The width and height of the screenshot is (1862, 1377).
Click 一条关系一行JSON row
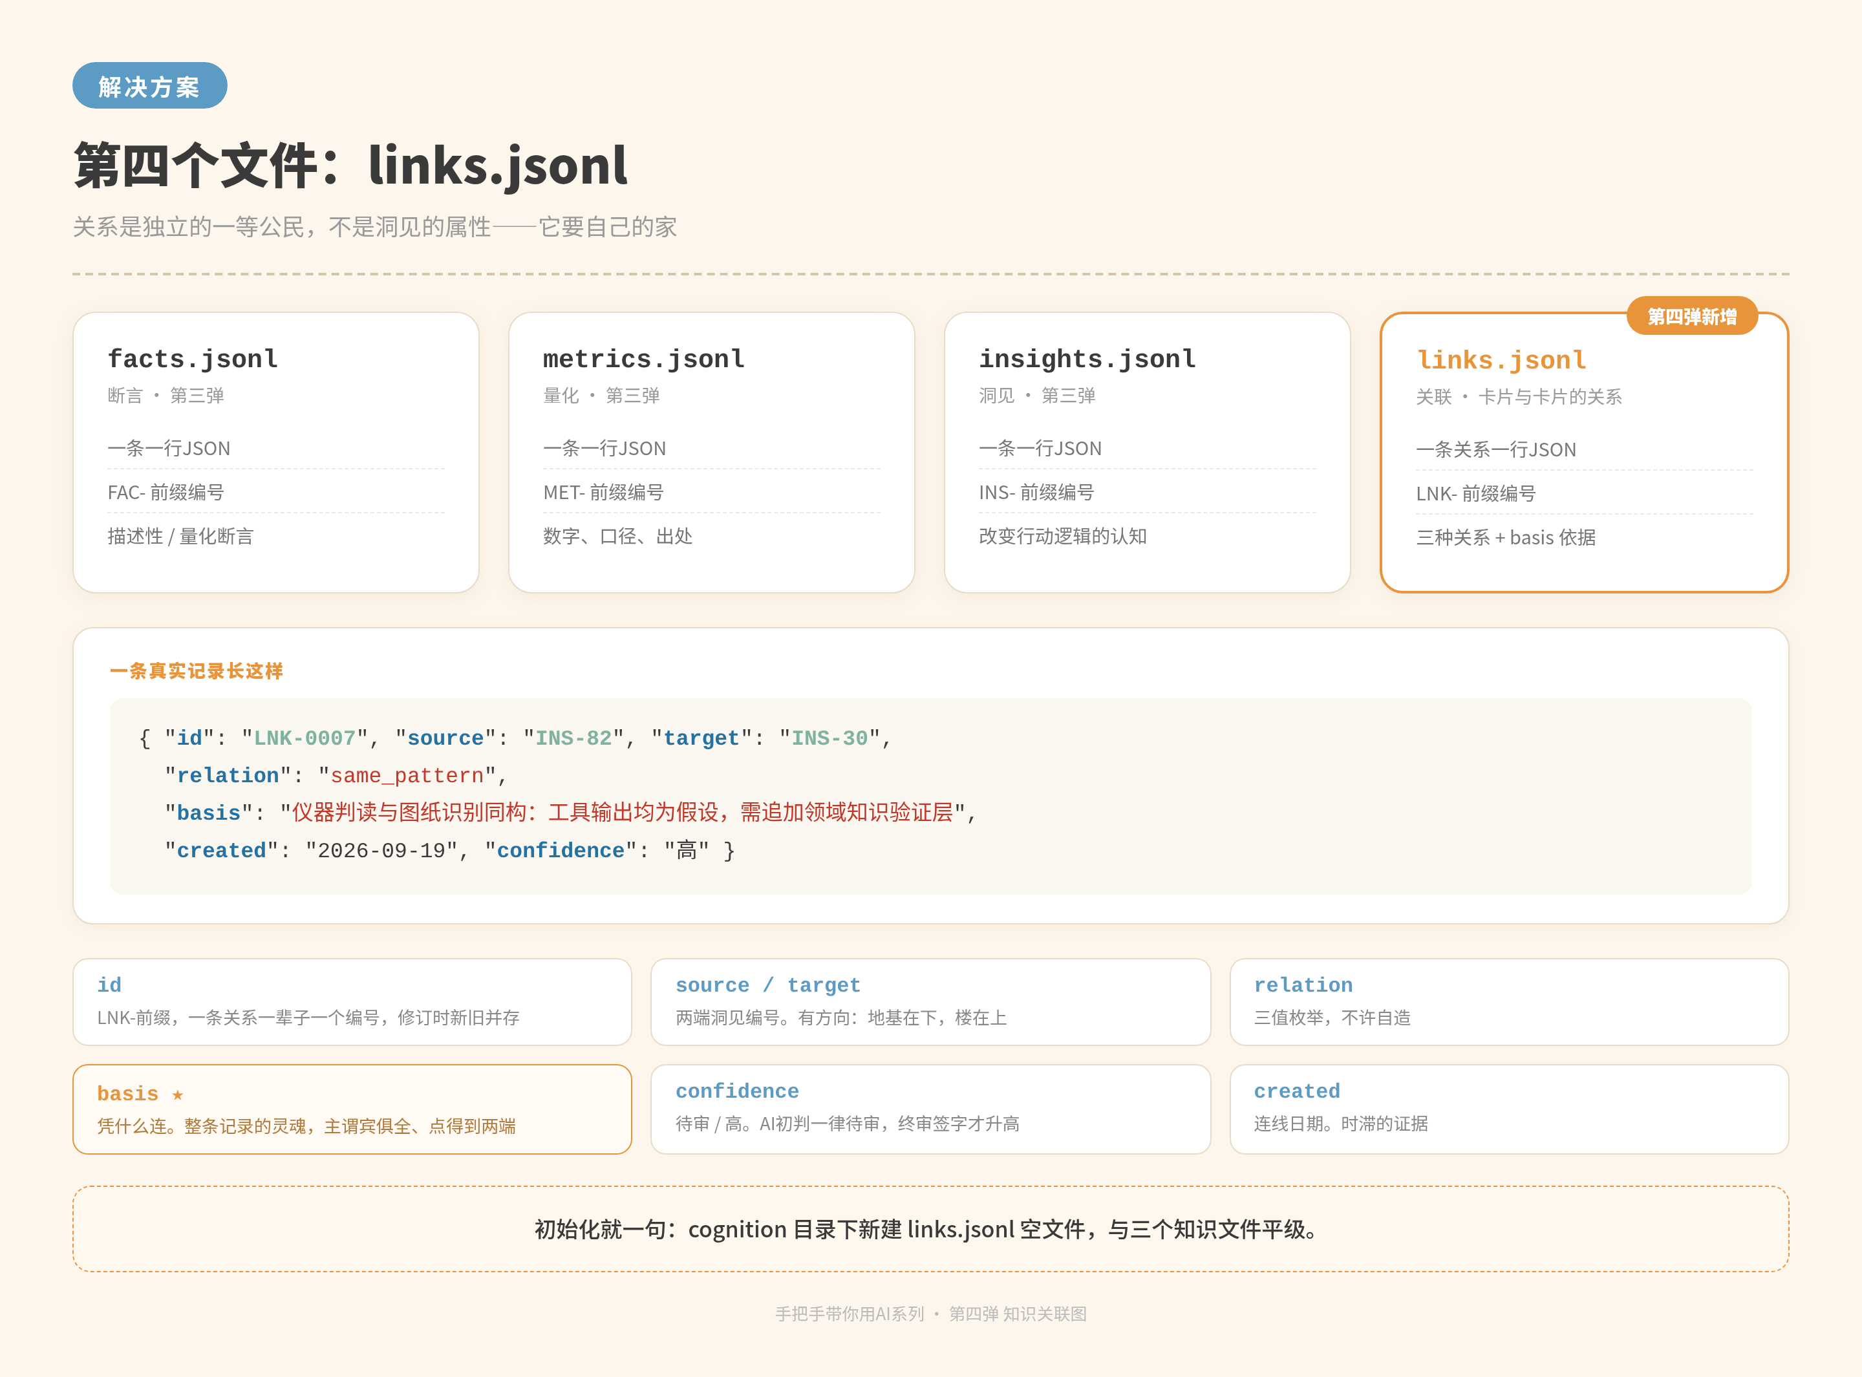click(x=1583, y=450)
